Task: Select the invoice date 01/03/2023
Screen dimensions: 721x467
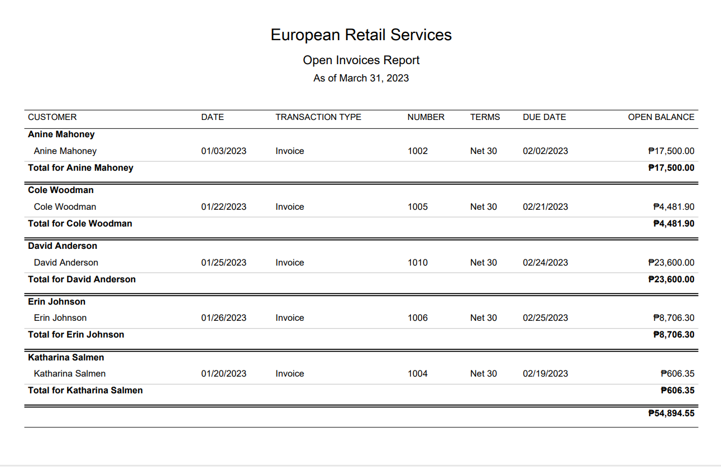Action: coord(224,151)
